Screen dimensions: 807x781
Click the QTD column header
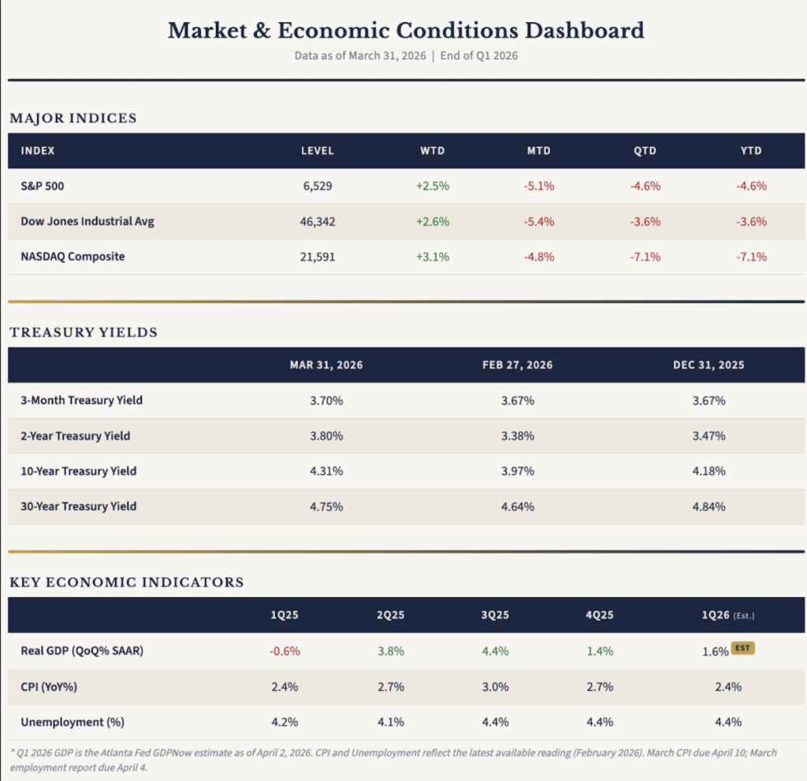(645, 151)
